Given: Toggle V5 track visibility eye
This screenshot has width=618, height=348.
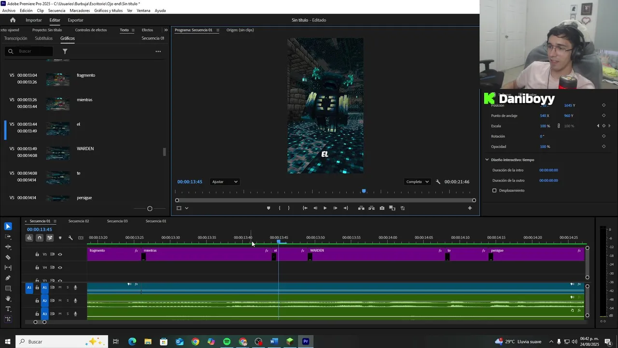Looking at the screenshot, I should click(x=60, y=254).
